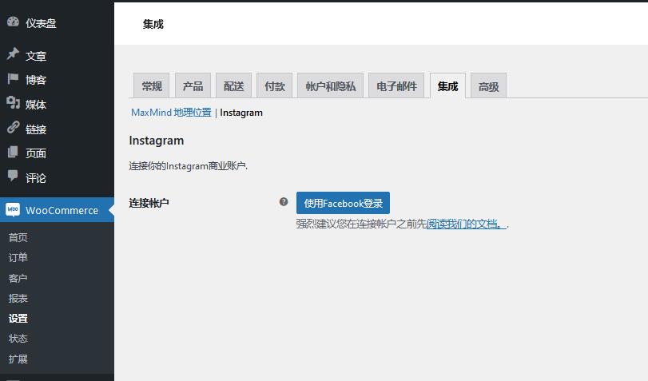This screenshot has height=381, width=648.
Task: Open the 链接 menu item
Action: [36, 129]
